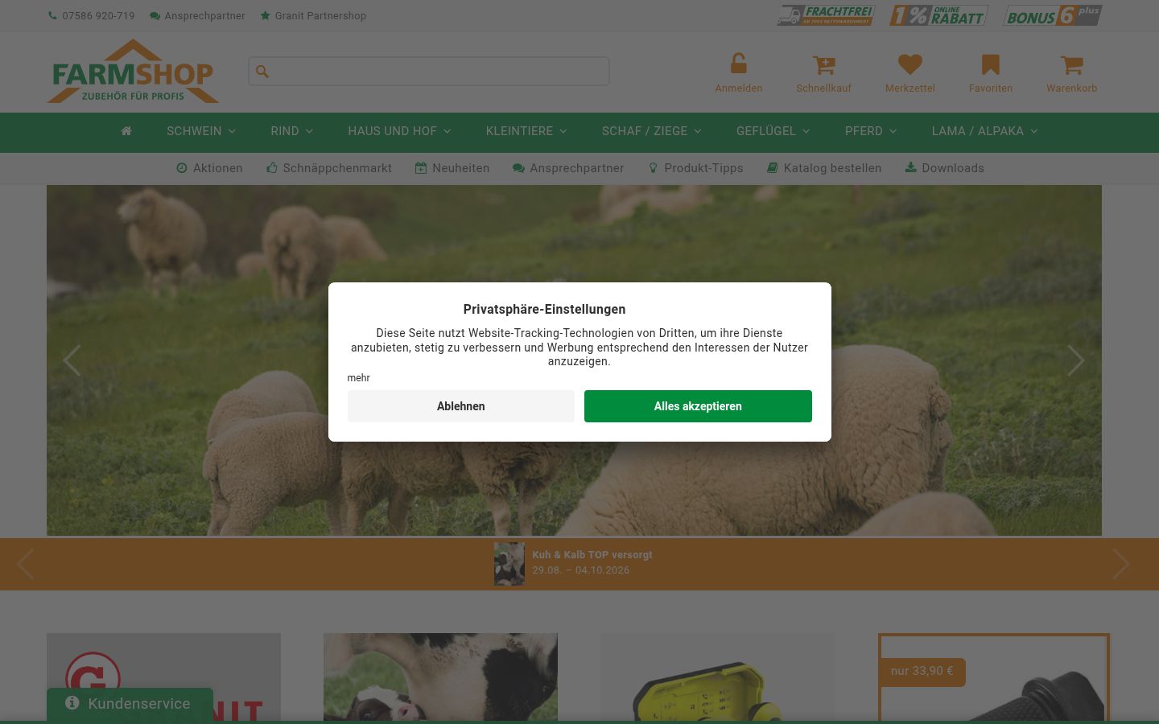Click the Anmelden lock icon
This screenshot has width=1159, height=724.
739,64
